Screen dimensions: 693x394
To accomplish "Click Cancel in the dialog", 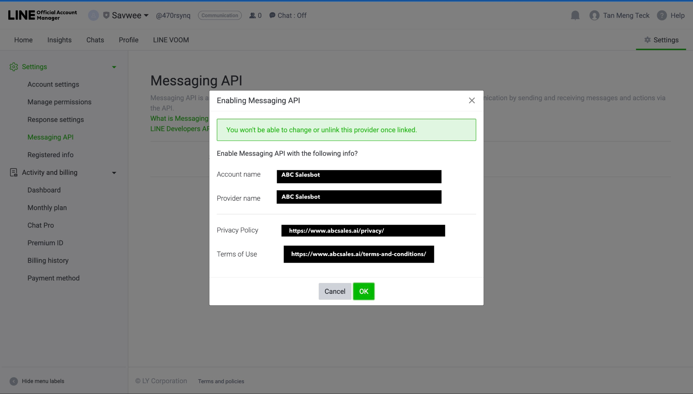I will 335,291.
